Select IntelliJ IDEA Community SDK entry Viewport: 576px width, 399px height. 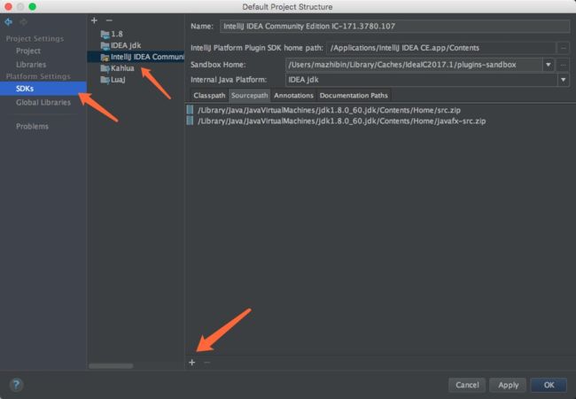tap(136, 57)
